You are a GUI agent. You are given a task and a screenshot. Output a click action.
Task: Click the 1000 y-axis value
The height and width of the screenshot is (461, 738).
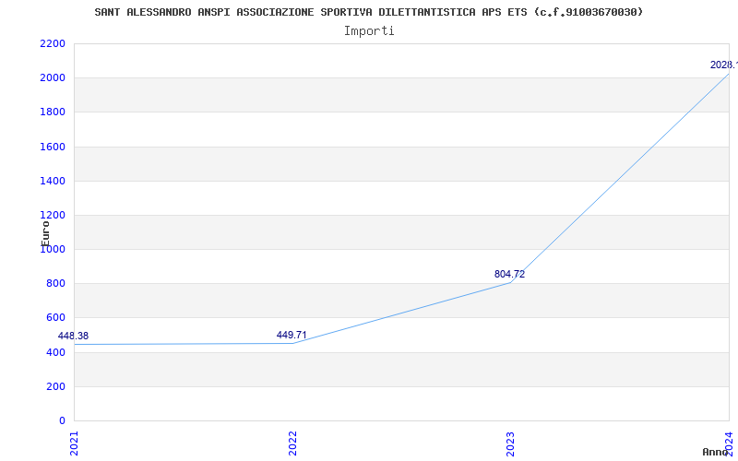pyautogui.click(x=53, y=250)
